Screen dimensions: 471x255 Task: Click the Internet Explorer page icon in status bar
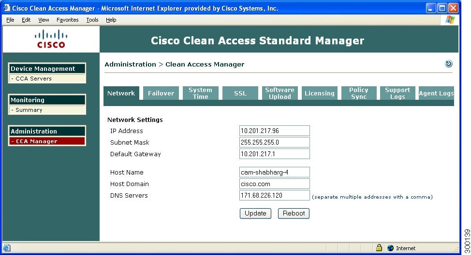pyautogui.click(x=7, y=248)
